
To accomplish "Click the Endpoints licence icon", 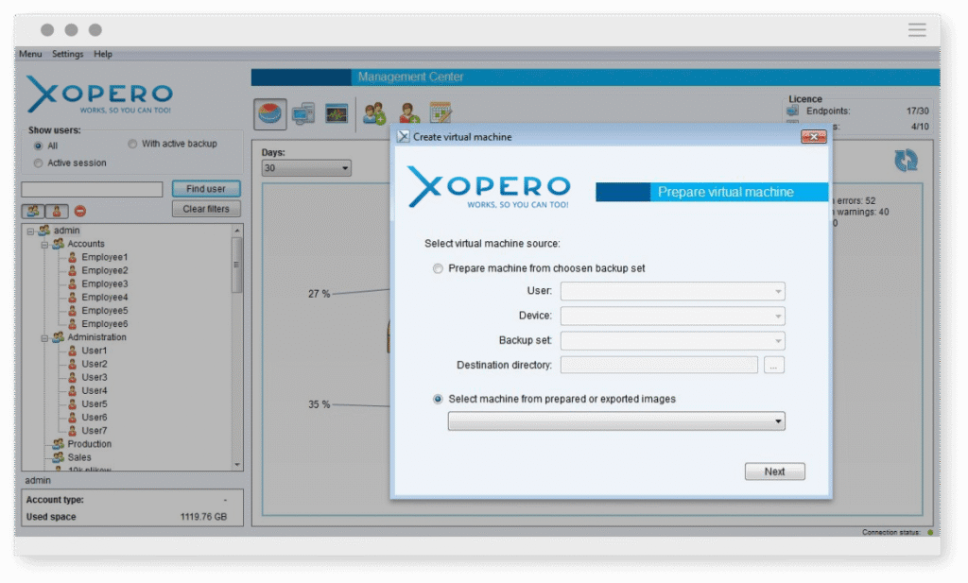I will tap(793, 111).
